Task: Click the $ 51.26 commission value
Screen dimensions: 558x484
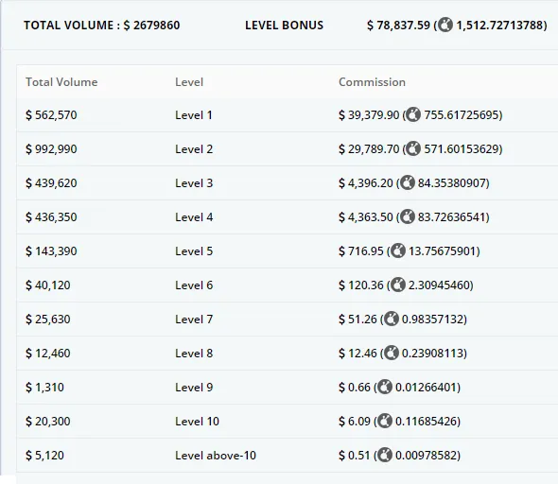Action: tap(357, 319)
